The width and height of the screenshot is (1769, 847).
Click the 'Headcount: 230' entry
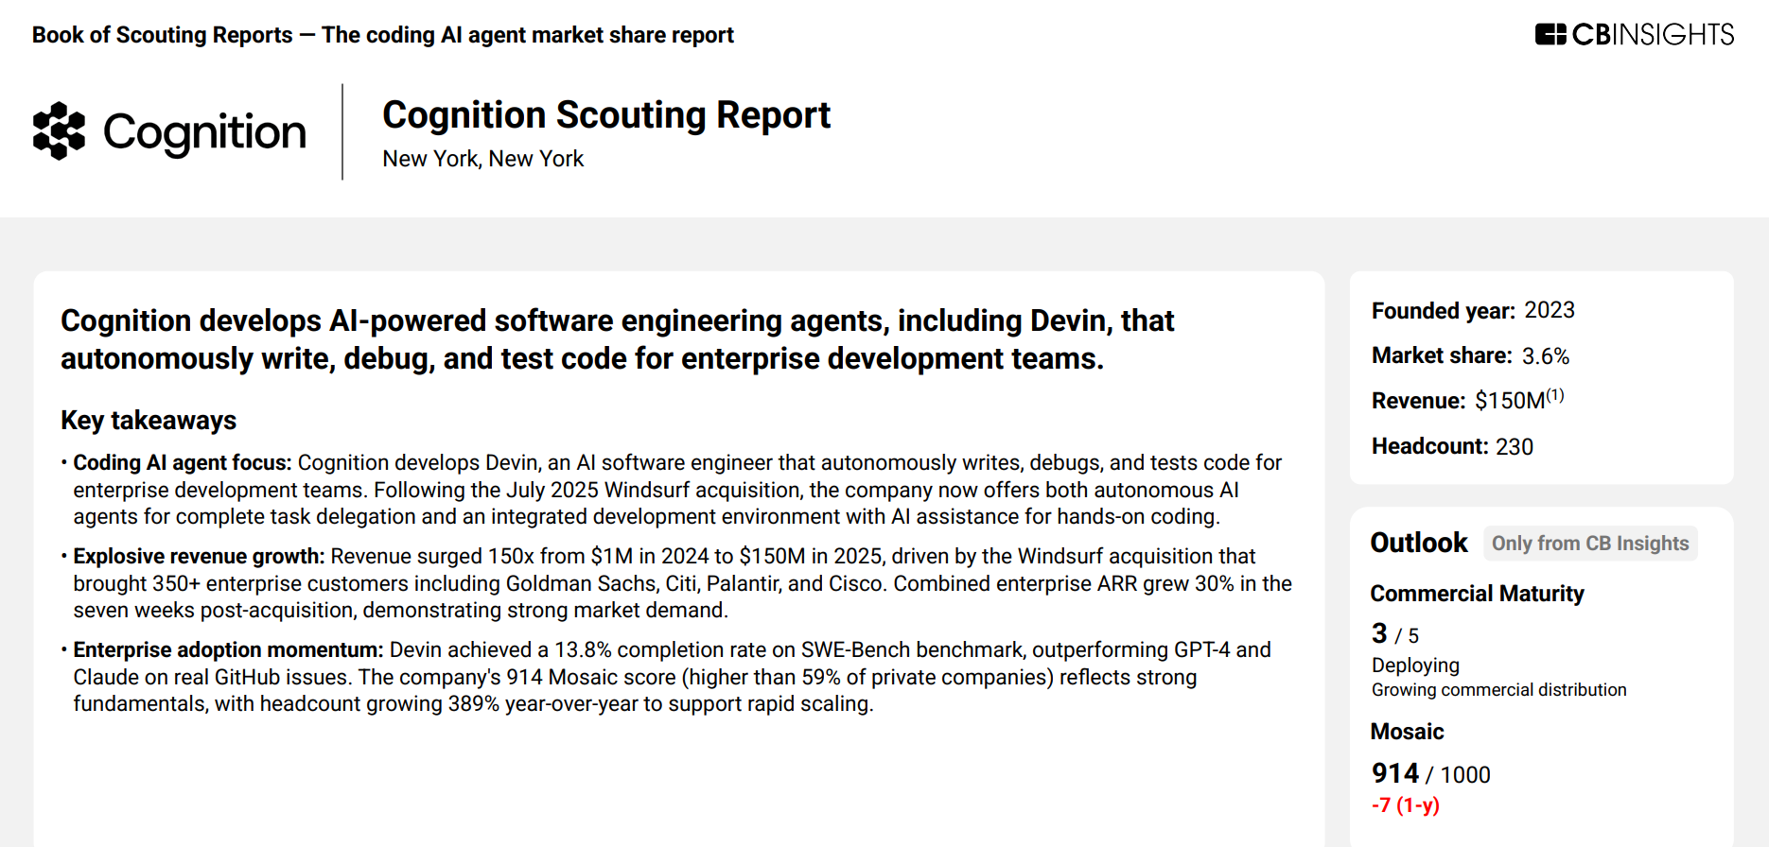[1452, 446]
